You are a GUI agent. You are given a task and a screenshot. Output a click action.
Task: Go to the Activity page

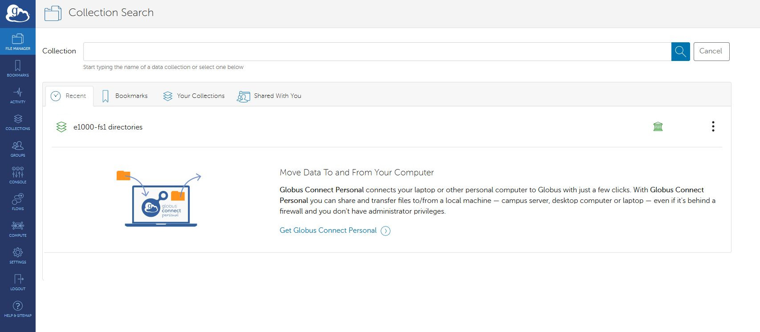click(18, 95)
